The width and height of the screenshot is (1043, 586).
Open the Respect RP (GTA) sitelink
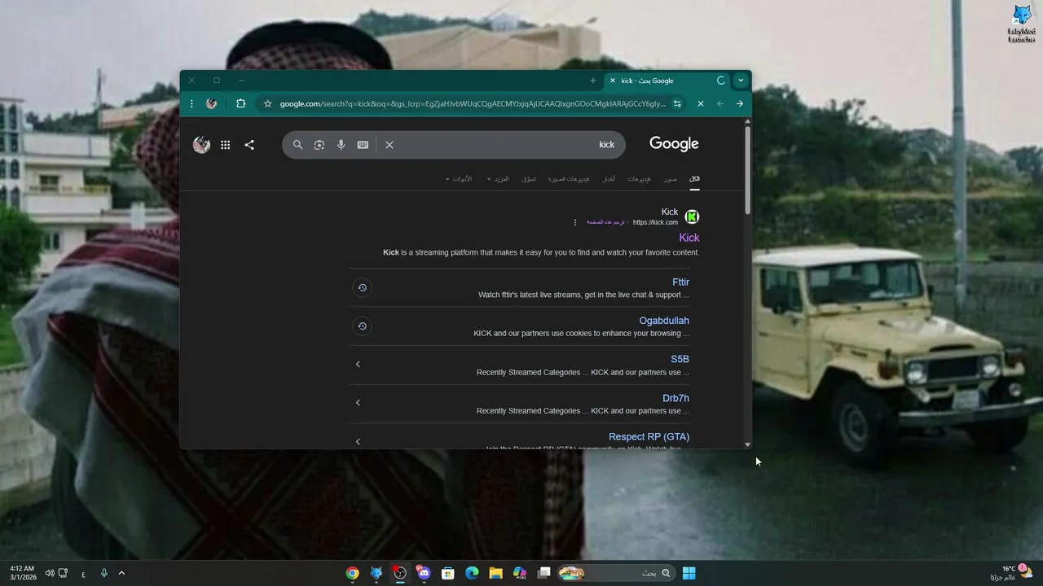649,437
